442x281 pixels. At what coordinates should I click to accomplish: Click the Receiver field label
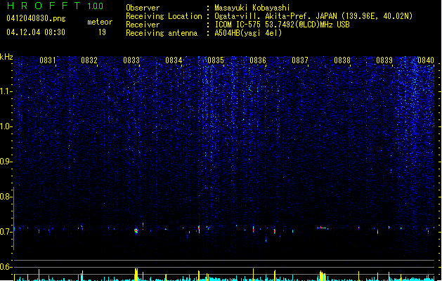click(x=143, y=25)
